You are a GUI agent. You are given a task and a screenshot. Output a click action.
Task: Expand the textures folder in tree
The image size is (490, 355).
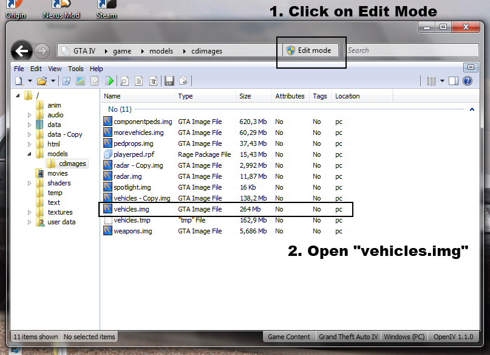tap(29, 212)
